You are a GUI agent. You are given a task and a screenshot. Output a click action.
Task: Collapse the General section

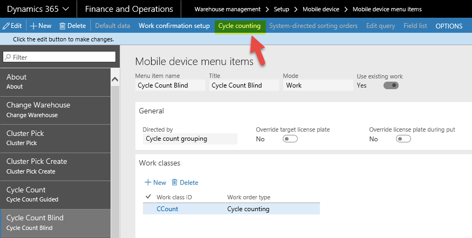(x=152, y=111)
